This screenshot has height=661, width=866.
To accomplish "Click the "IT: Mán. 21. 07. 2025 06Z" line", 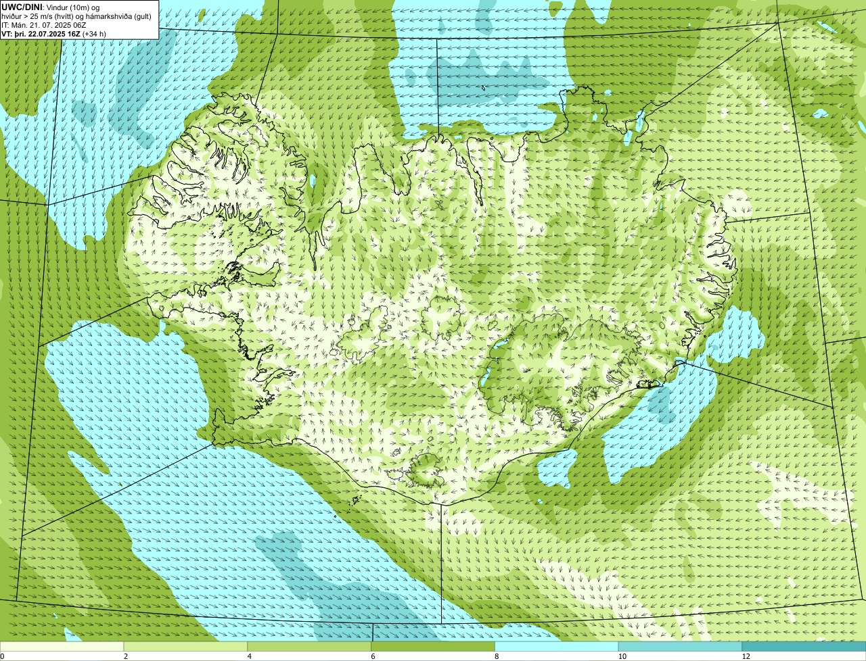I will [44, 25].
